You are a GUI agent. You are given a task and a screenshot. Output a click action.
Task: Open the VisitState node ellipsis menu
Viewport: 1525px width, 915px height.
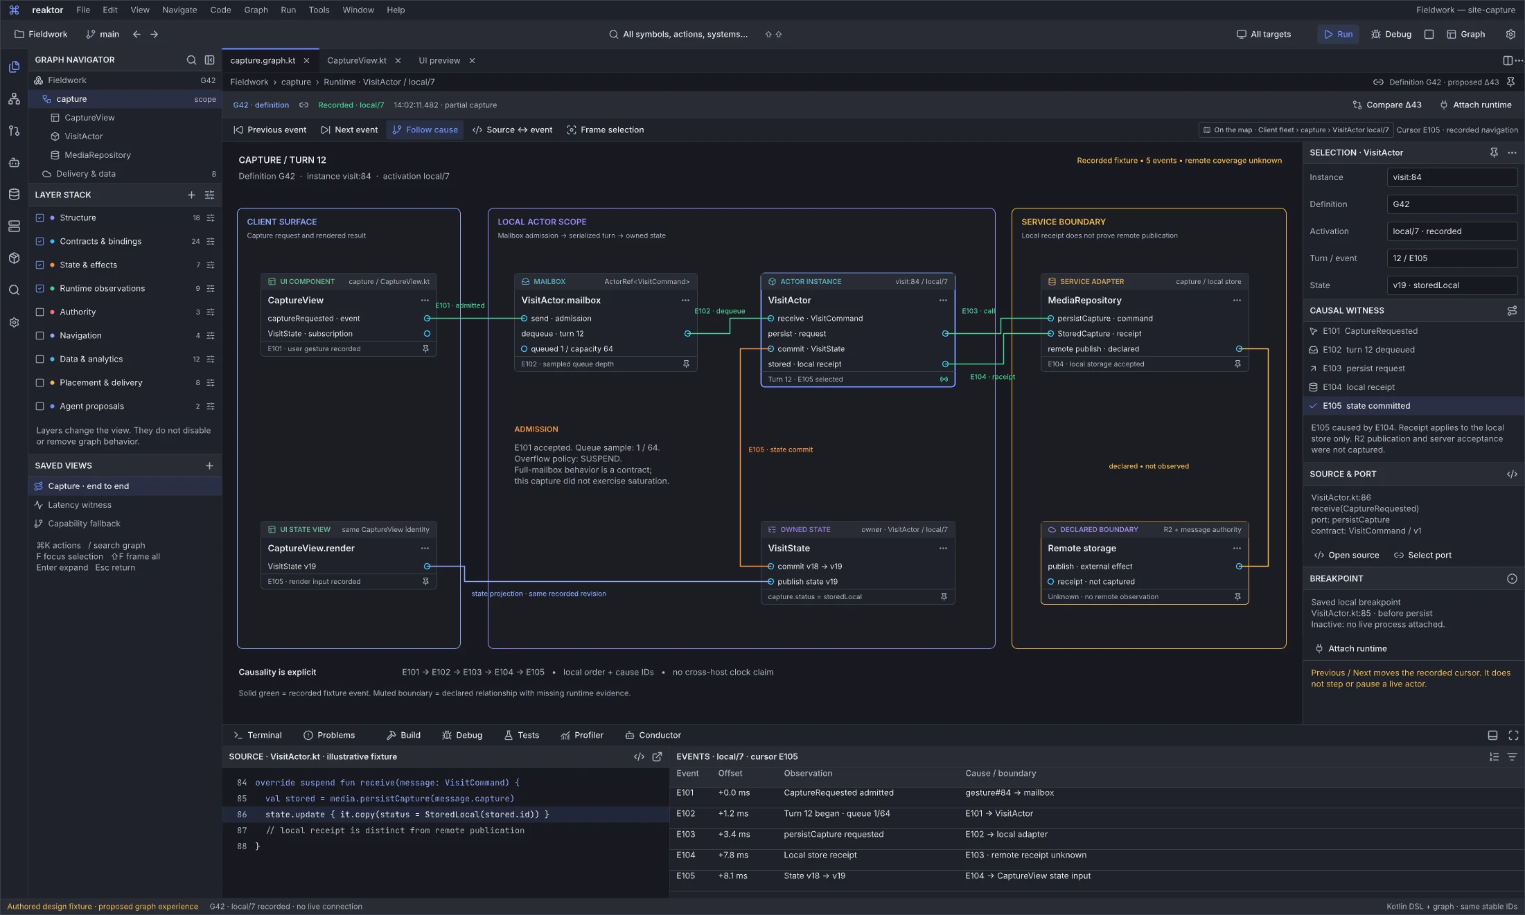943,548
